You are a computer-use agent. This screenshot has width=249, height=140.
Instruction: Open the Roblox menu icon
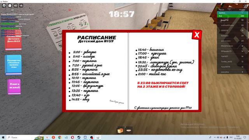pyautogui.click(x=4, y=5)
